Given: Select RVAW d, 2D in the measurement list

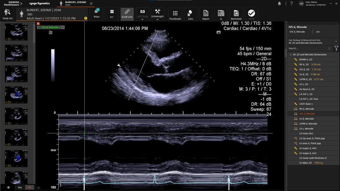Looking at the screenshot, I should click(305, 59).
